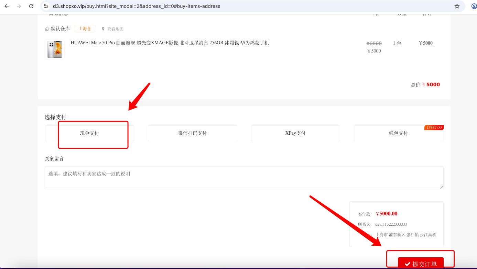Bookmark this page with the star
Screen dimensions: 477x269
(457, 6)
